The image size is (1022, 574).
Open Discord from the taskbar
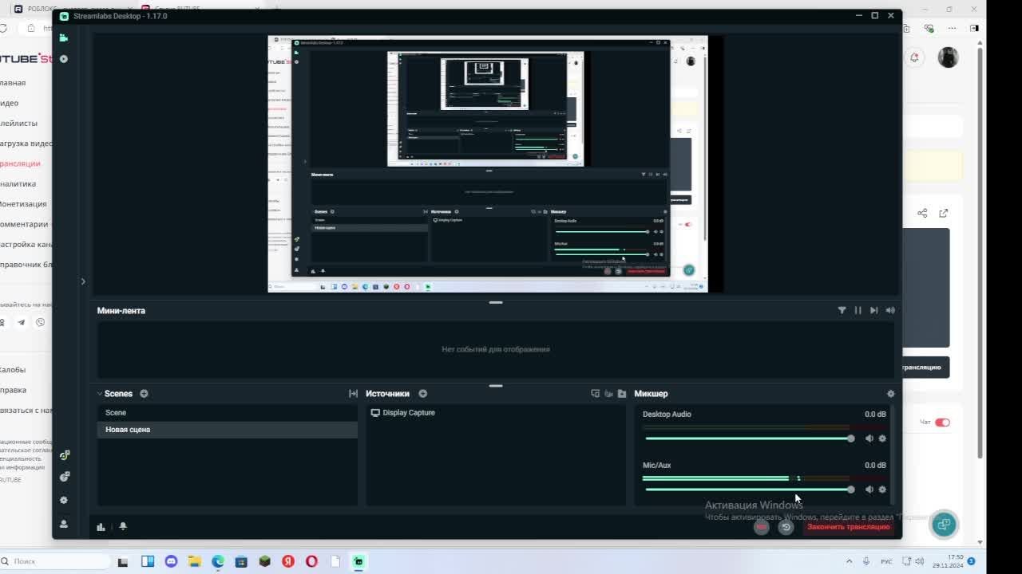(x=170, y=561)
